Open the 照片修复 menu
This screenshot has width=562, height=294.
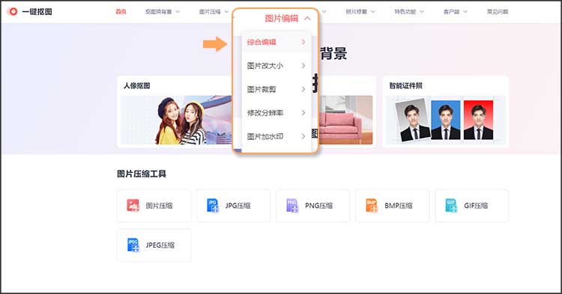coord(356,12)
